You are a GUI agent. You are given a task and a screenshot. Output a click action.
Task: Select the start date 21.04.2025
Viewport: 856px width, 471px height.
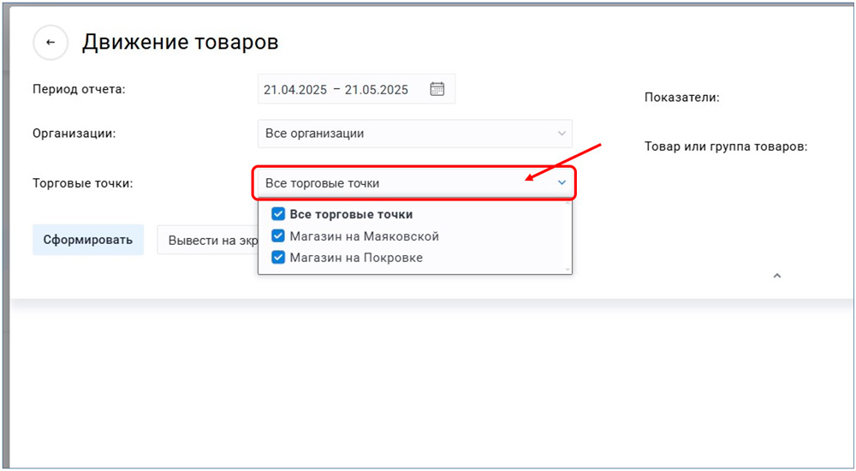(x=295, y=90)
